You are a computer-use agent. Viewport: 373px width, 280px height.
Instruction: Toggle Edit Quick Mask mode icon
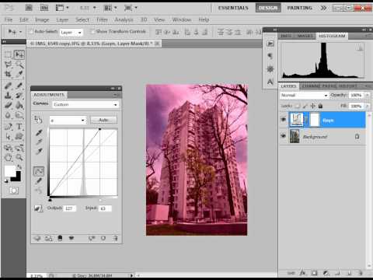click(14, 191)
